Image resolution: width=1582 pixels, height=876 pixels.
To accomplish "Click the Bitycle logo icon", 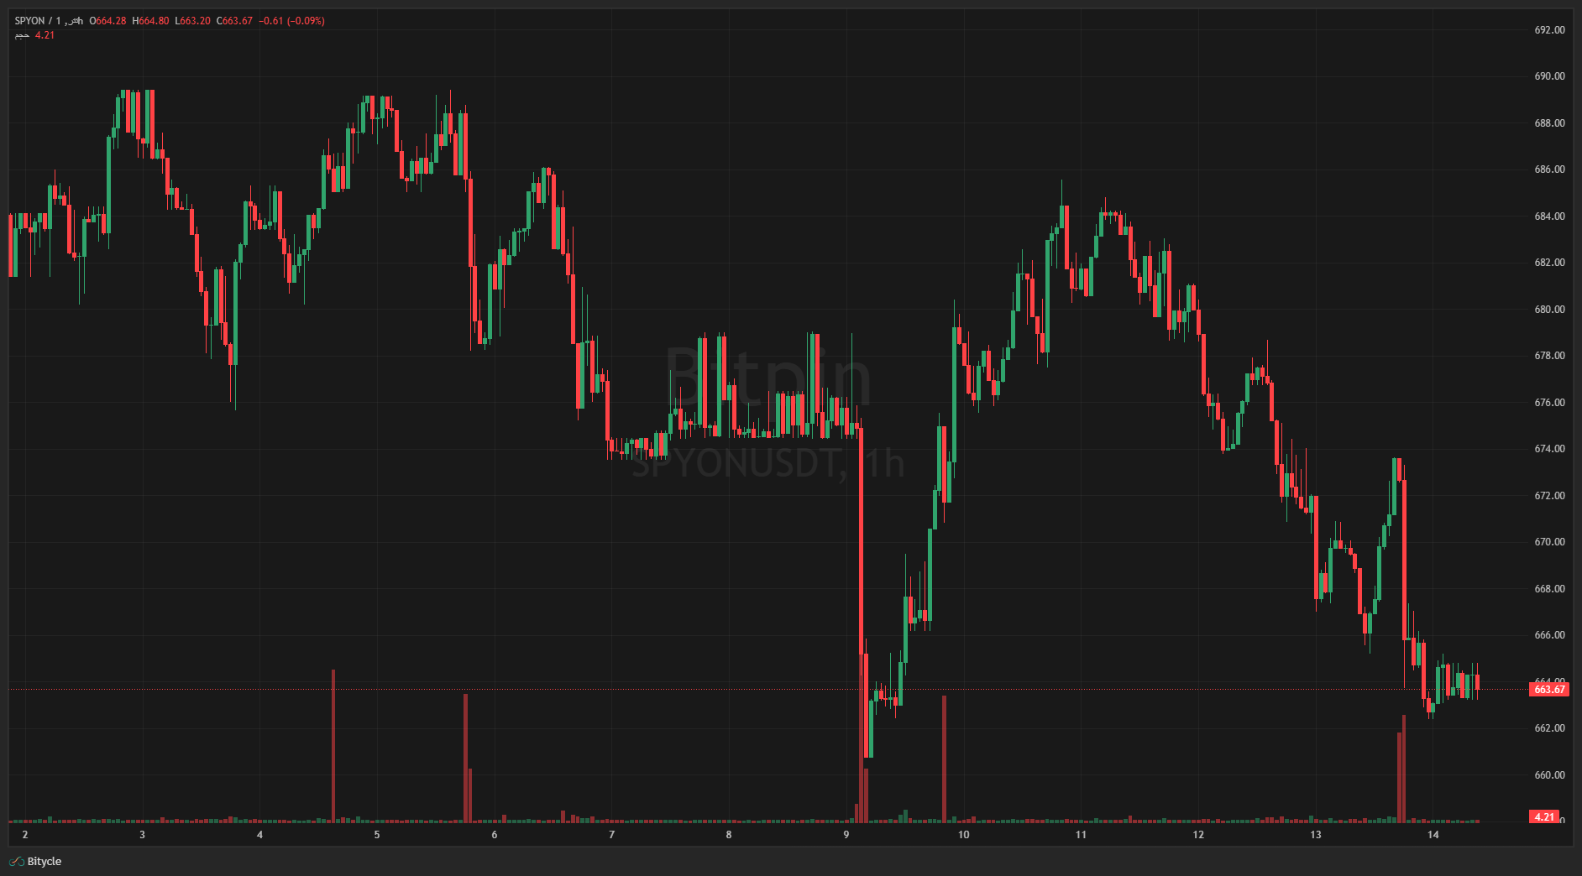I will point(15,861).
